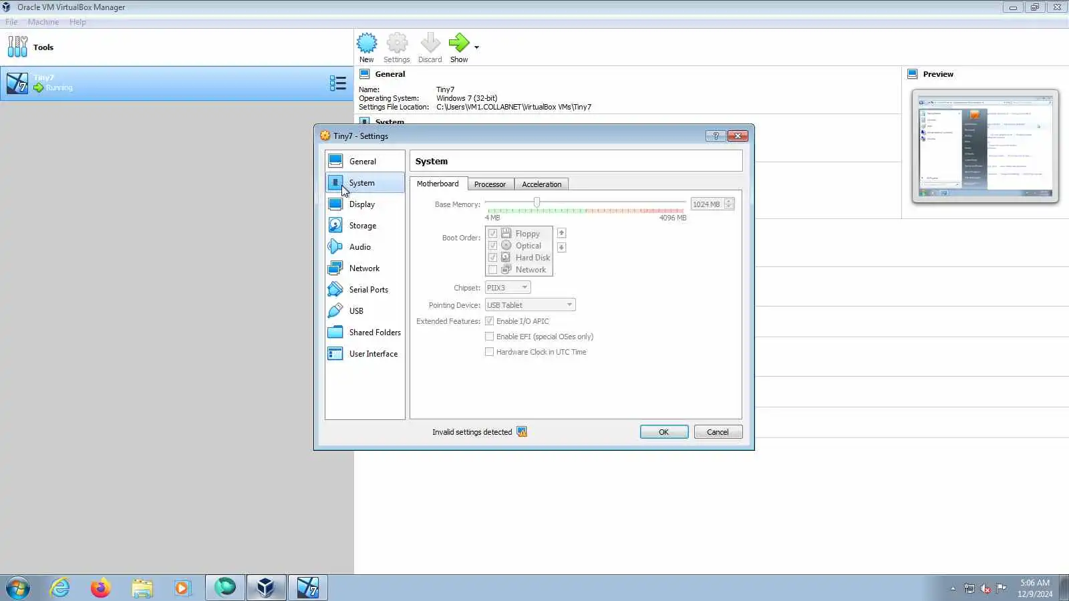1069x601 pixels.
Task: Click the Tiny7 preview thumbnail
Action: pos(985,146)
